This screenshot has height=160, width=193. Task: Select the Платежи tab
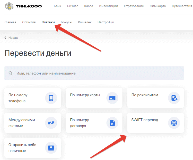coord(48,22)
